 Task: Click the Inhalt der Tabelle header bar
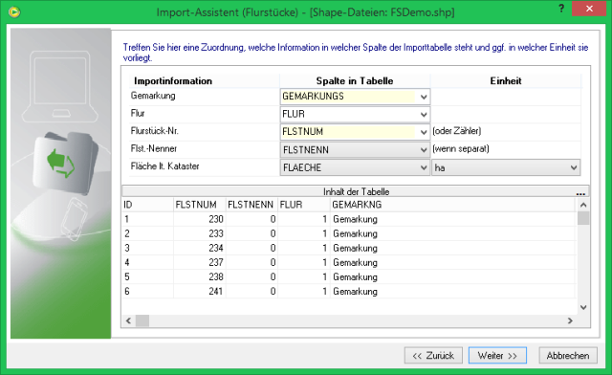click(356, 191)
